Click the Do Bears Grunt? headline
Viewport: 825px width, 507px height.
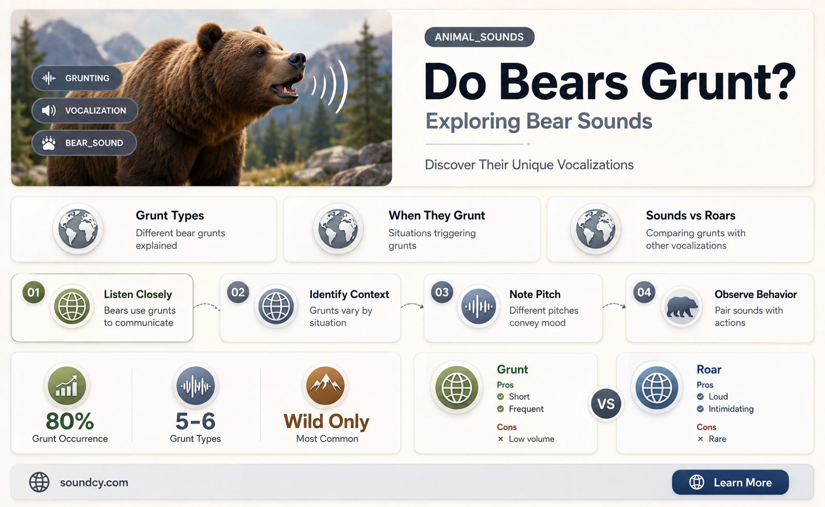click(610, 82)
